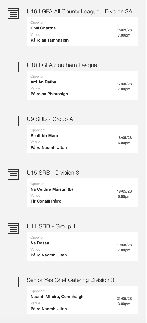Click the Tír Conaill Páirc venue
This screenshot has width=147, height=323.
tap(46, 201)
